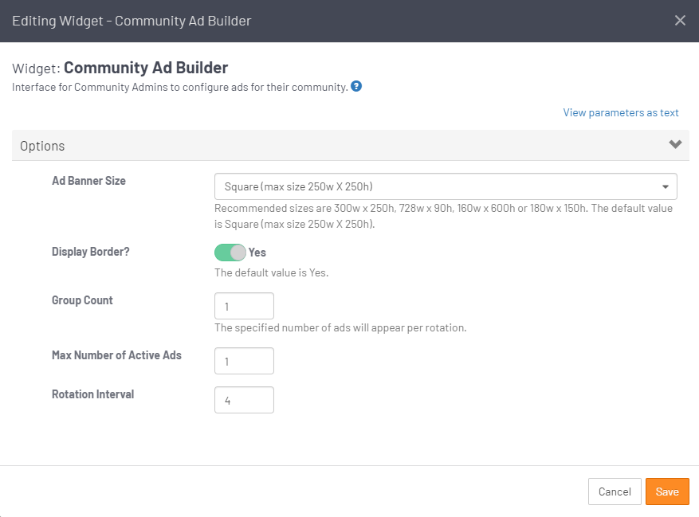Click the Ad Banner Size label
The height and width of the screenshot is (517, 699).
[88, 181]
